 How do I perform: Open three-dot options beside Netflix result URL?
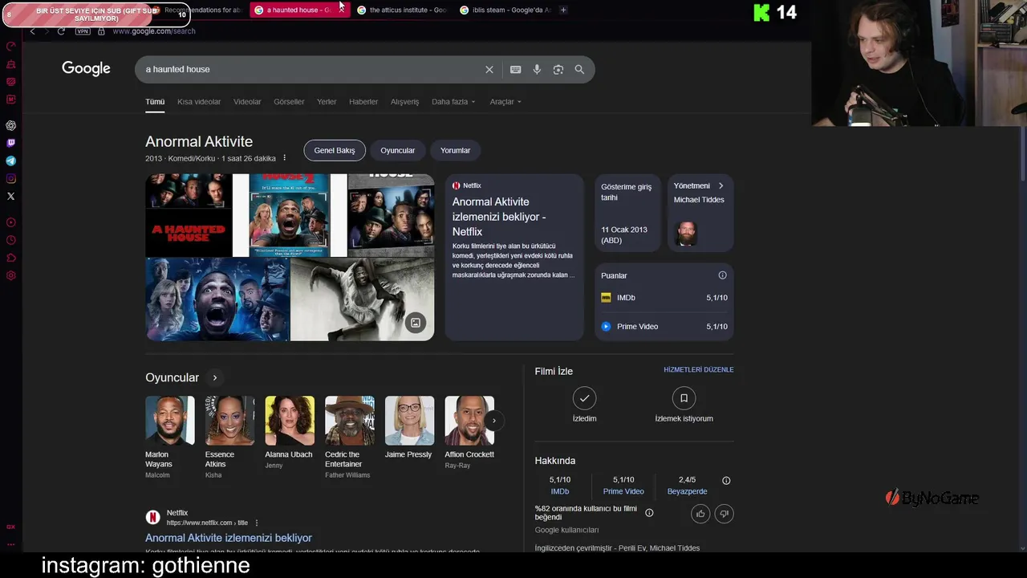point(257,523)
